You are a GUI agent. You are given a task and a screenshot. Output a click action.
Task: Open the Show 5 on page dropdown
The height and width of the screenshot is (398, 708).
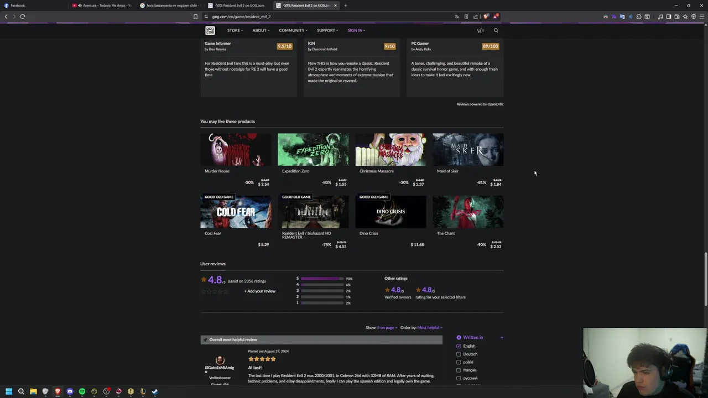(x=387, y=327)
